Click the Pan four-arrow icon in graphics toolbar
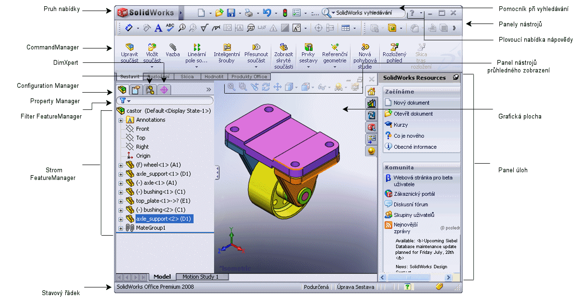The image size is (580, 298). (278, 87)
